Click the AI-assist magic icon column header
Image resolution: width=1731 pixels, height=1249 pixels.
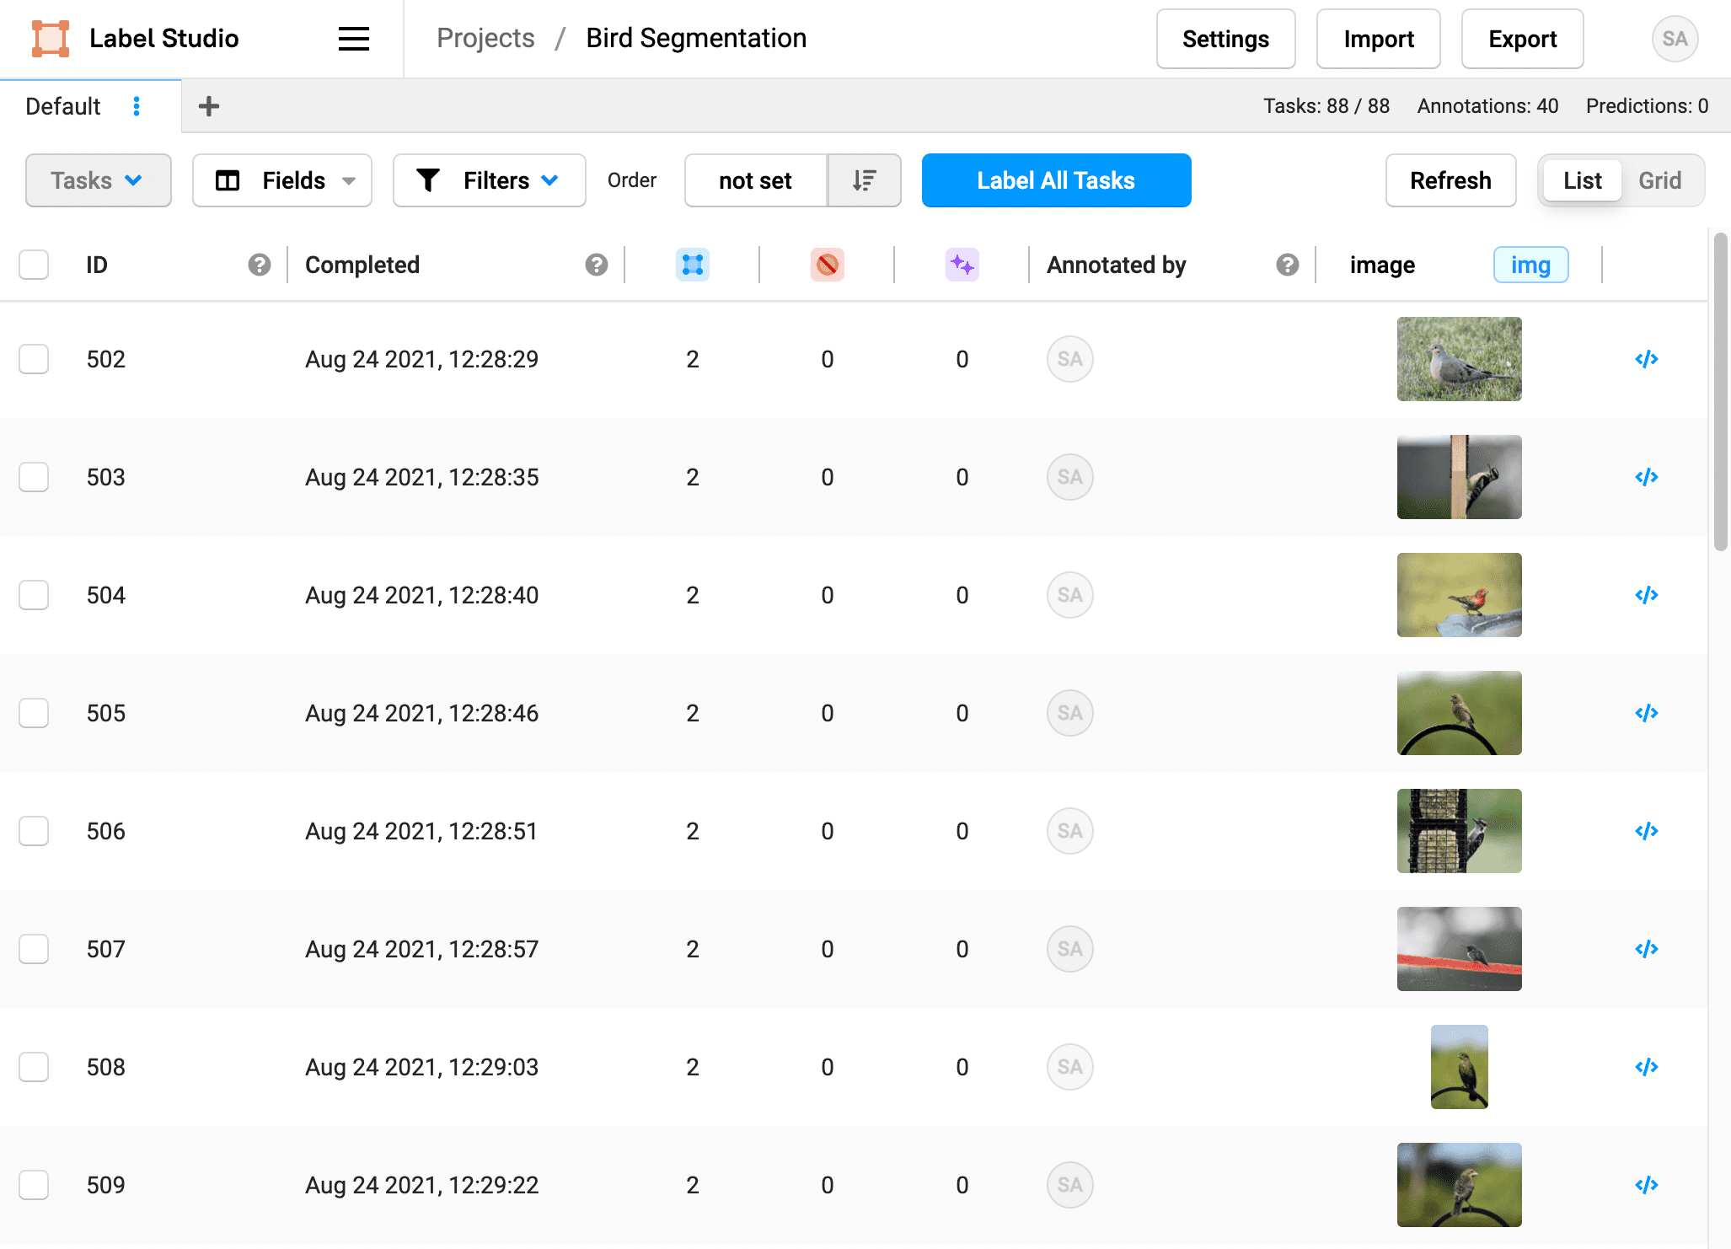pyautogui.click(x=961, y=262)
